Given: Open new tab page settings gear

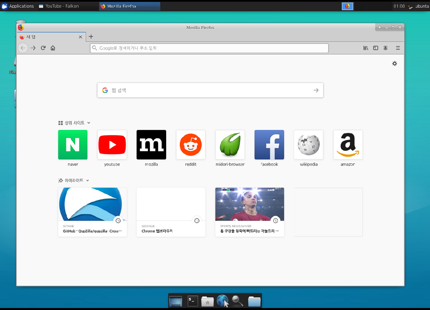Looking at the screenshot, I should coord(394,64).
